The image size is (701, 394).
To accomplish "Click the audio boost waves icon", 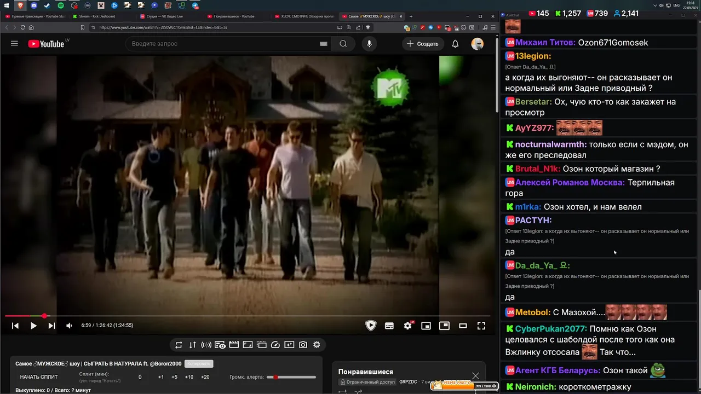I will pos(206,345).
